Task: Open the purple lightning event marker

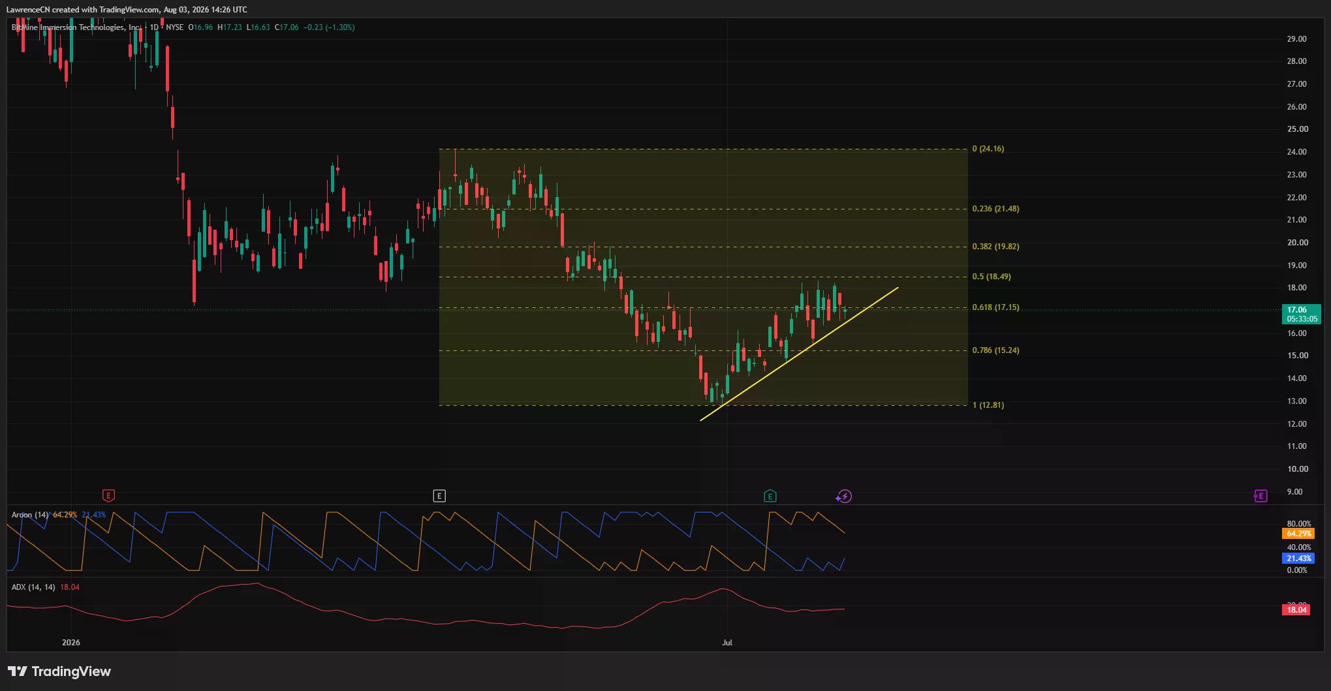Action: coord(844,497)
